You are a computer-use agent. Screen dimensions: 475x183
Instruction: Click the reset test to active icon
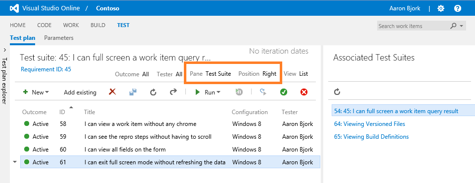click(x=263, y=92)
